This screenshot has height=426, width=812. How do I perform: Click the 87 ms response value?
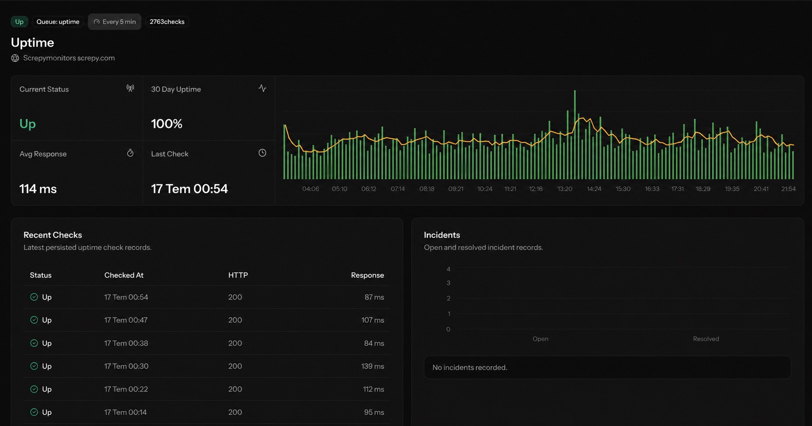[374, 297]
